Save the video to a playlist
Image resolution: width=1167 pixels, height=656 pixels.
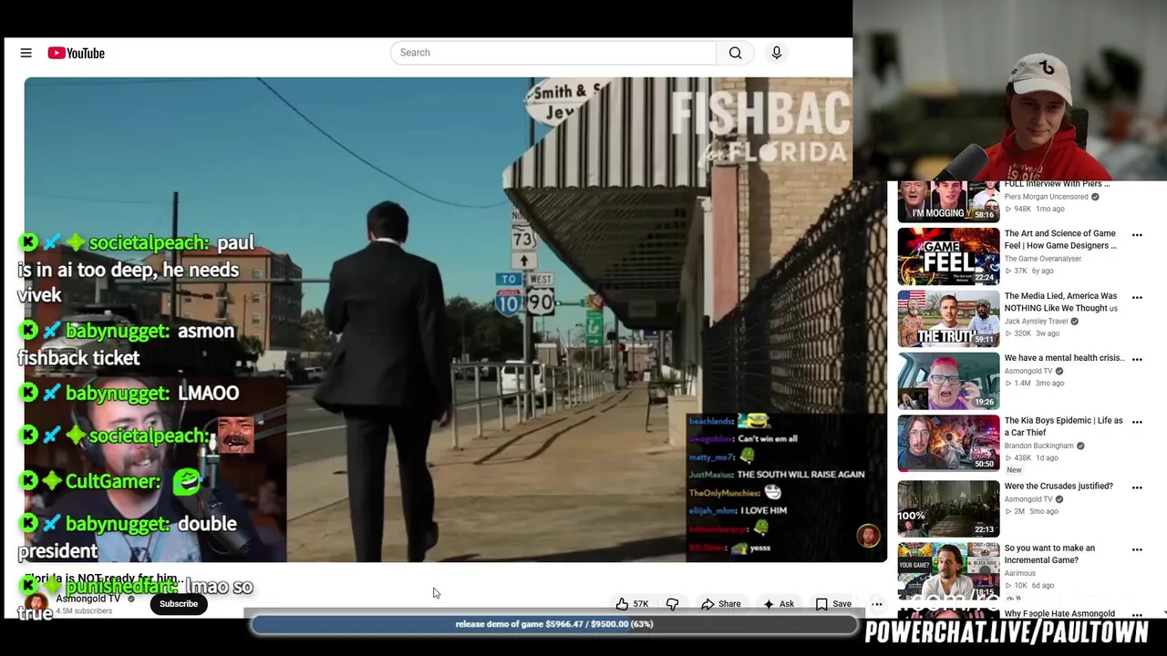(x=833, y=604)
